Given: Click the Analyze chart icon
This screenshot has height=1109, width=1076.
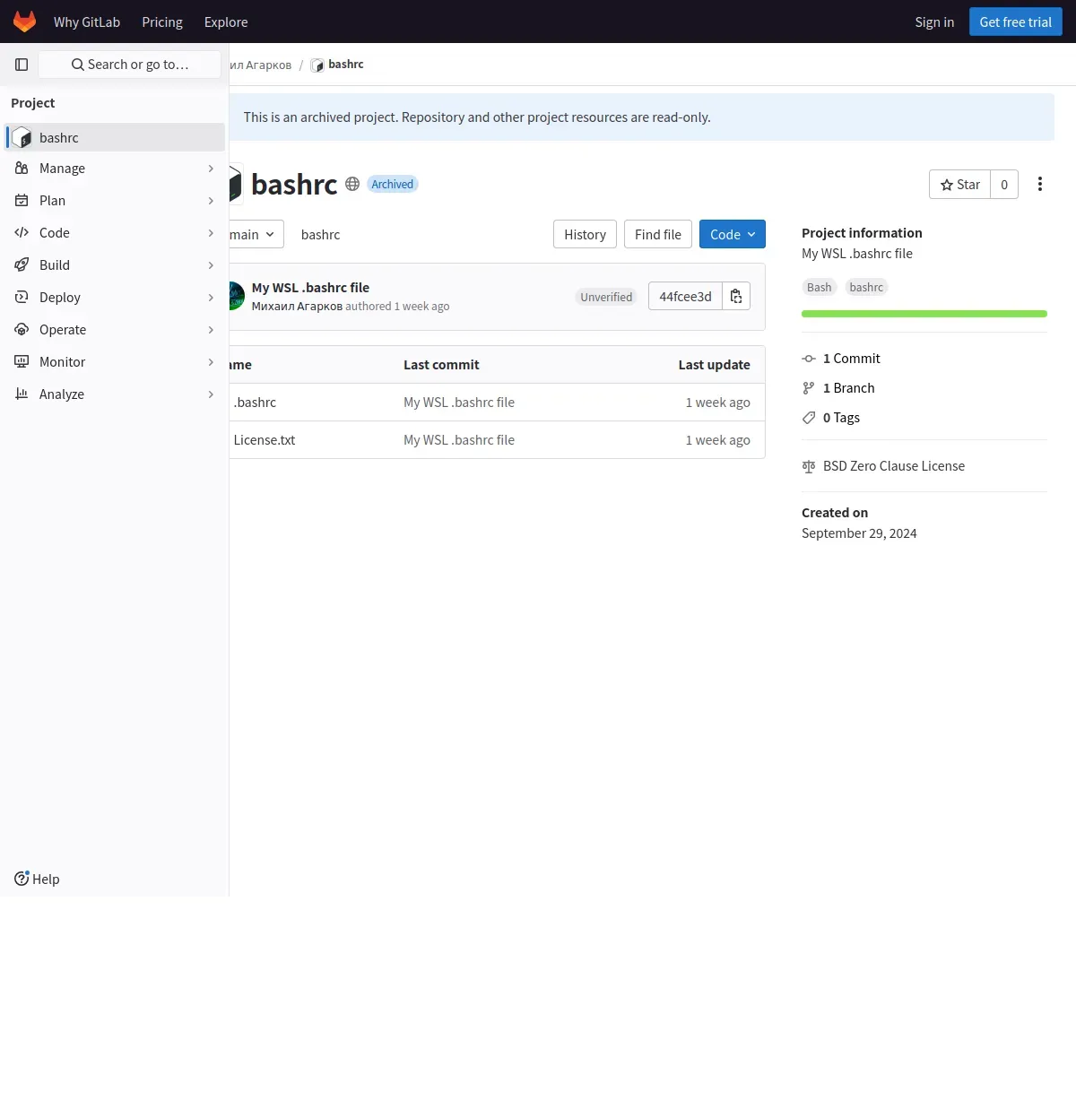Looking at the screenshot, I should click(x=22, y=394).
